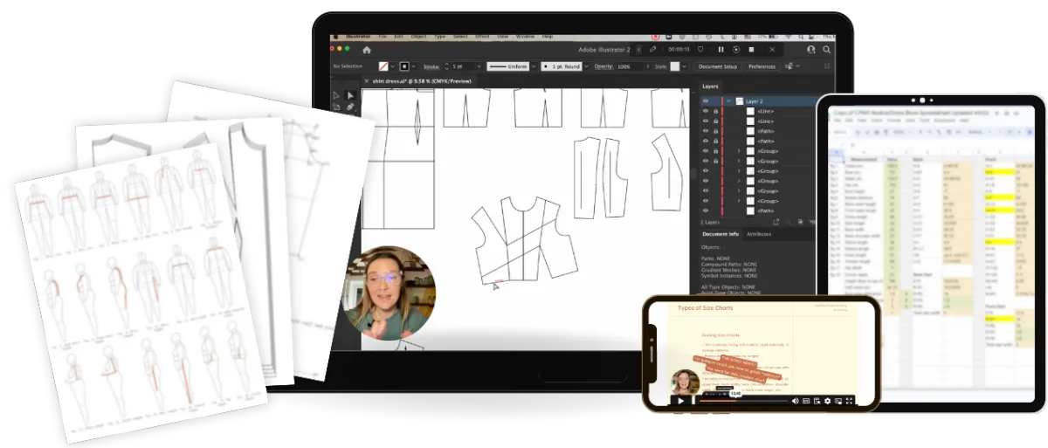Hide Layer 2 with eye icon
Image resolution: width=1048 pixels, height=448 pixels.
coord(706,100)
